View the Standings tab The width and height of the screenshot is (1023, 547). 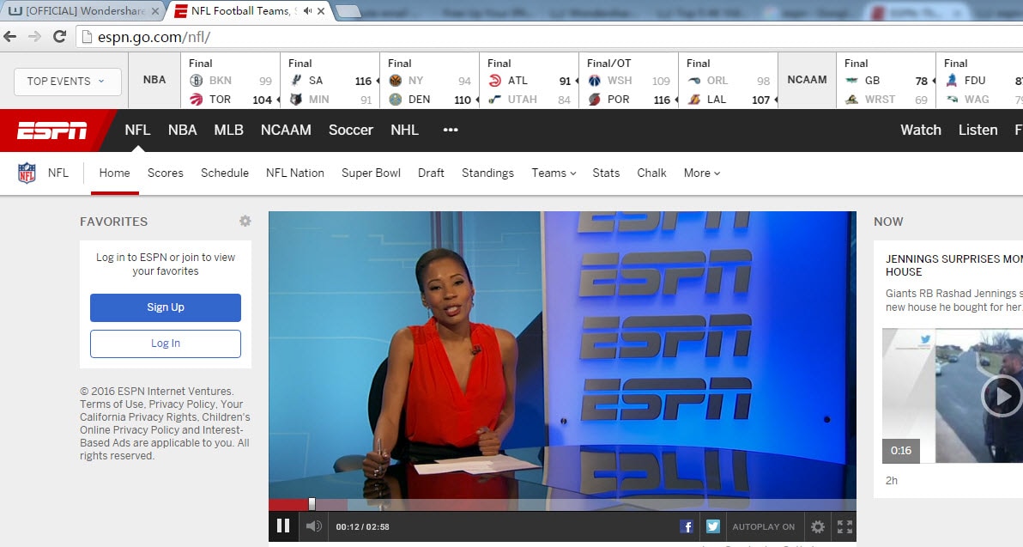487,173
